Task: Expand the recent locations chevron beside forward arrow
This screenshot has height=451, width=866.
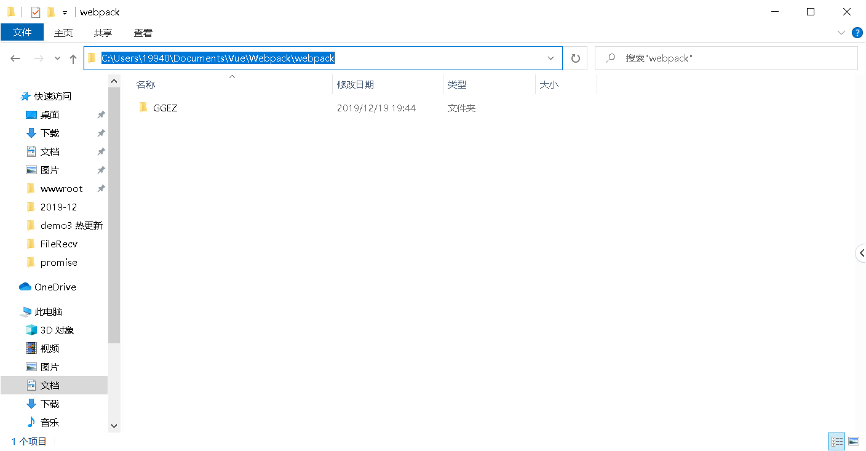Action: click(57, 58)
